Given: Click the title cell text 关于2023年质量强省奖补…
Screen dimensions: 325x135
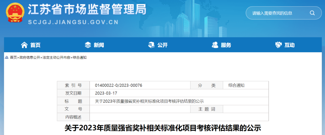Looking at the screenshot, I should (x=150, y=101).
